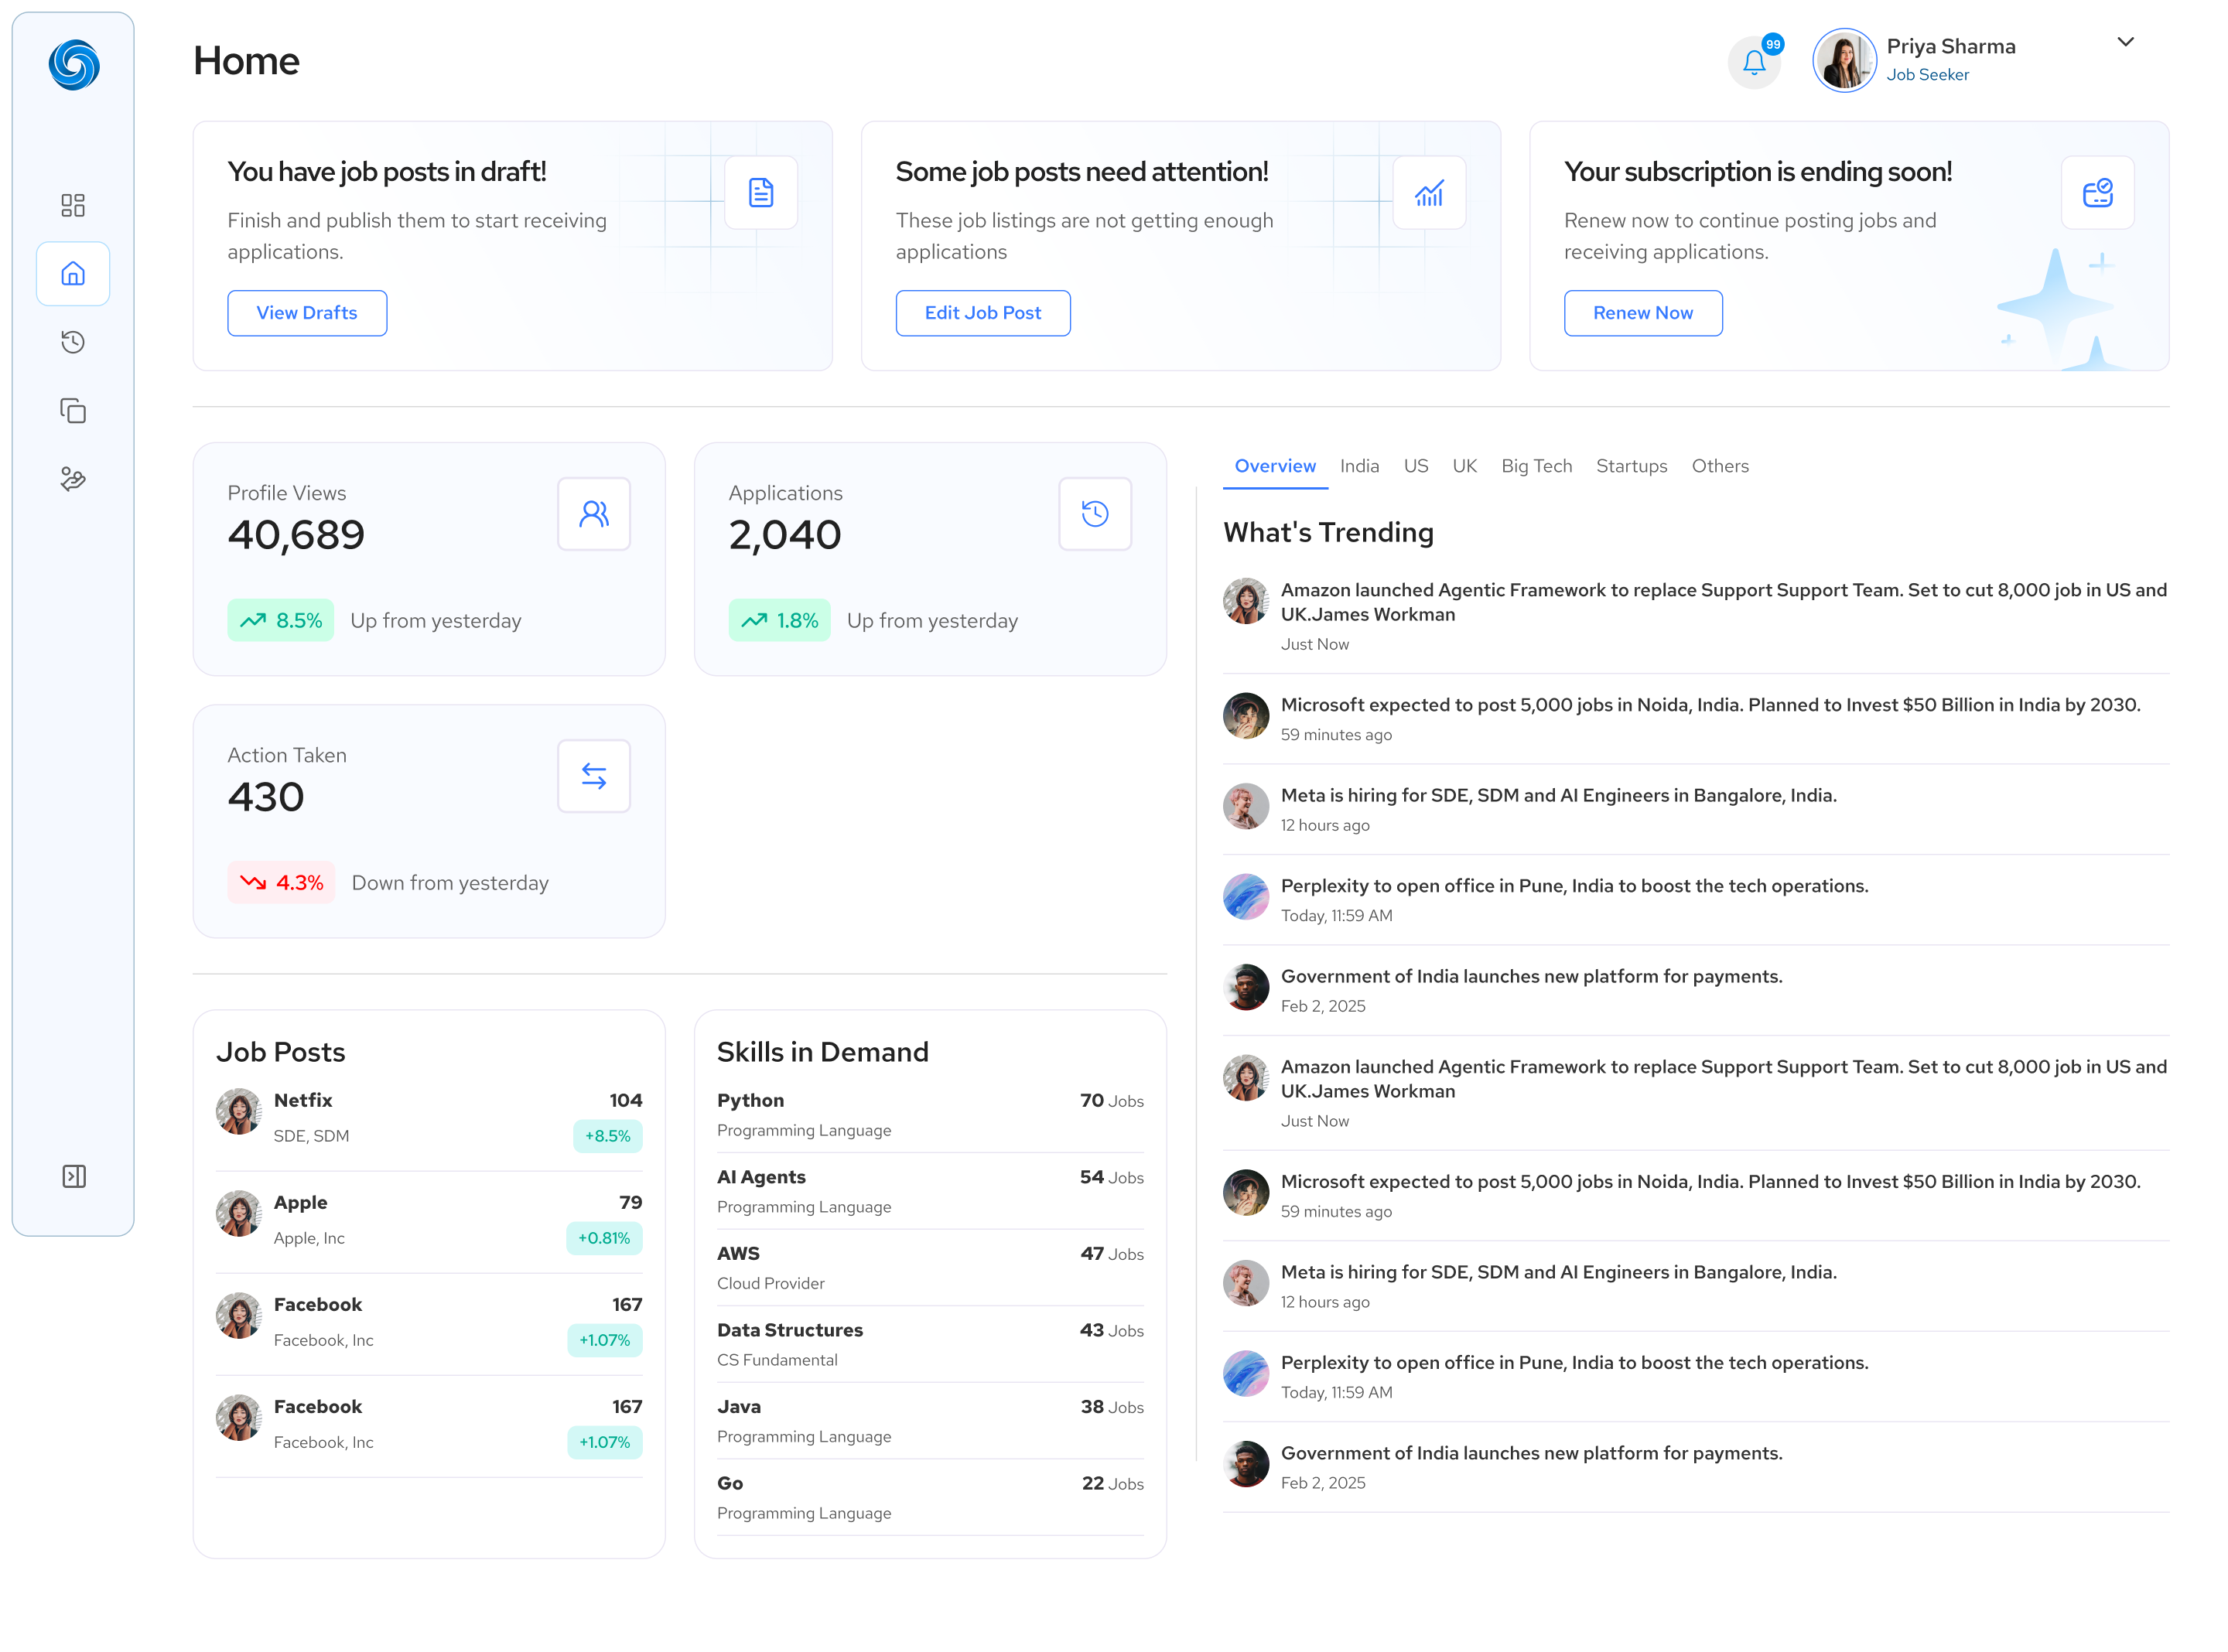Click the Applications history icon
The height and width of the screenshot is (1652, 2228).
tap(1095, 513)
